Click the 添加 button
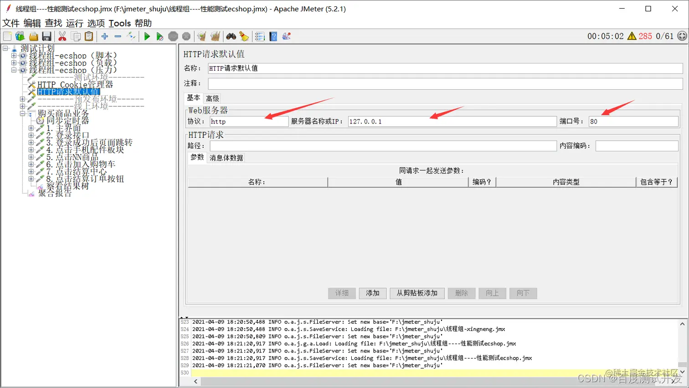The width and height of the screenshot is (689, 388). (373, 293)
